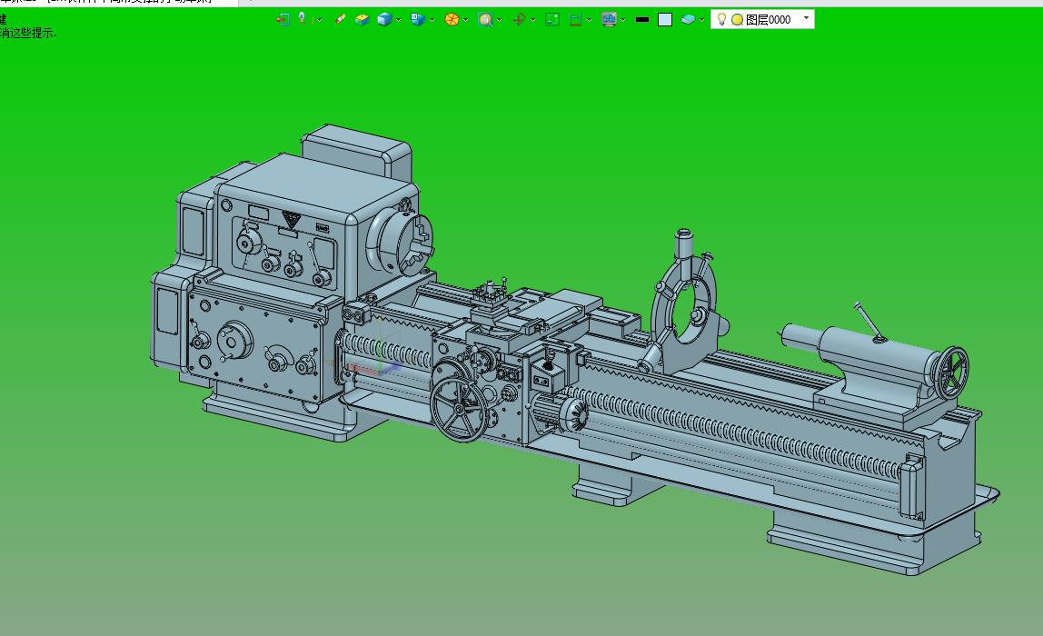The width and height of the screenshot is (1043, 636).
Task: Open dropdown next to orange sphere icon
Action: click(465, 20)
